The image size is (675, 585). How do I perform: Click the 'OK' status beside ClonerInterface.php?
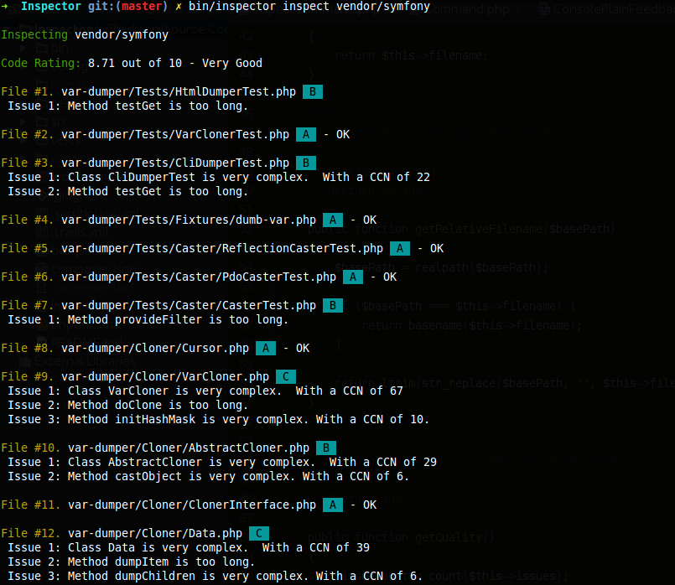[x=369, y=505]
